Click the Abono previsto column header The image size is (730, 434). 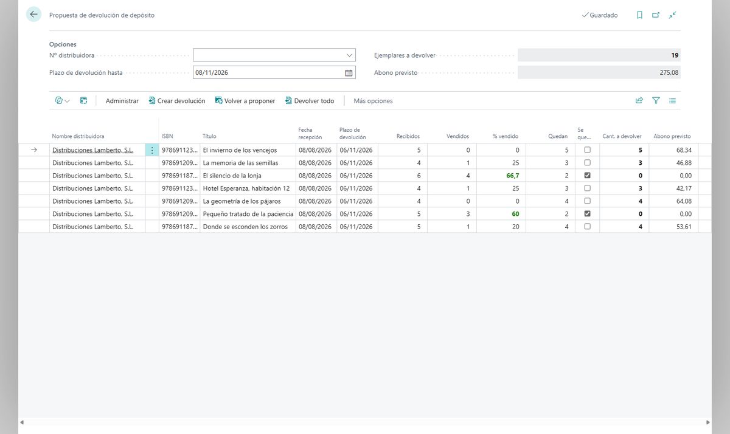point(672,136)
